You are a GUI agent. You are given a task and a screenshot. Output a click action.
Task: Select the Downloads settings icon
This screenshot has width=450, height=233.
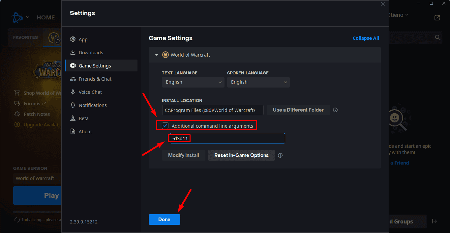click(73, 52)
